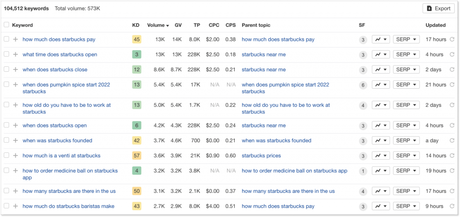Refresh 'how much do starbucks baristas make' data

tap(452, 206)
